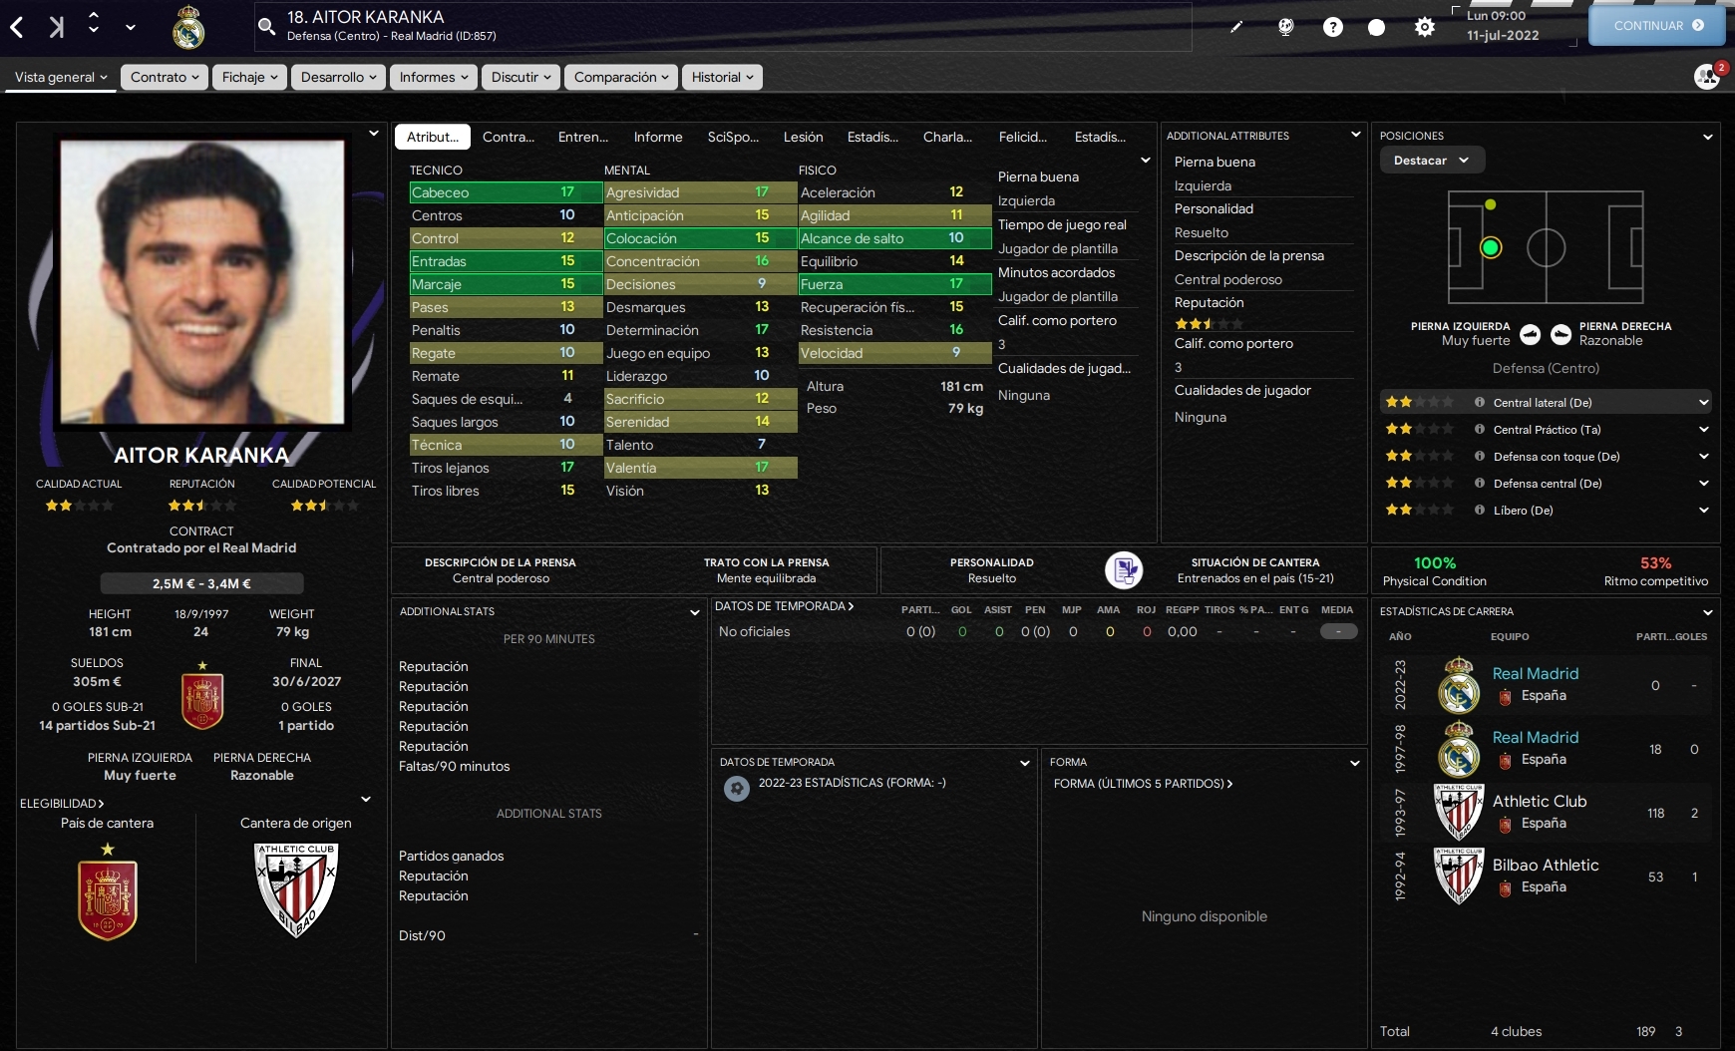Click the info icon beside Central Práctico (Ta)

tap(1480, 430)
